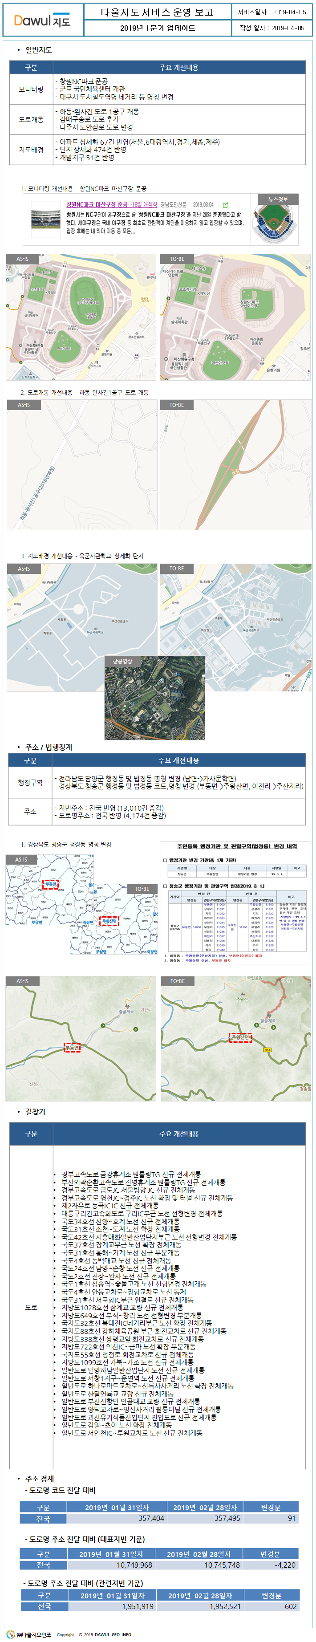Screen dimensions: 316x1642
Task: Click the 주소 / 법행정계 section heading
Action: tap(49, 747)
